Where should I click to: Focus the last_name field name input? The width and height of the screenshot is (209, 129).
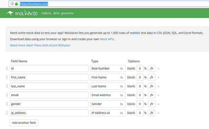(49, 86)
